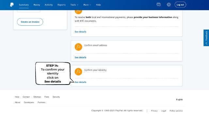
Task: Expand the More dropdown menu
Action: [x=87, y=5]
